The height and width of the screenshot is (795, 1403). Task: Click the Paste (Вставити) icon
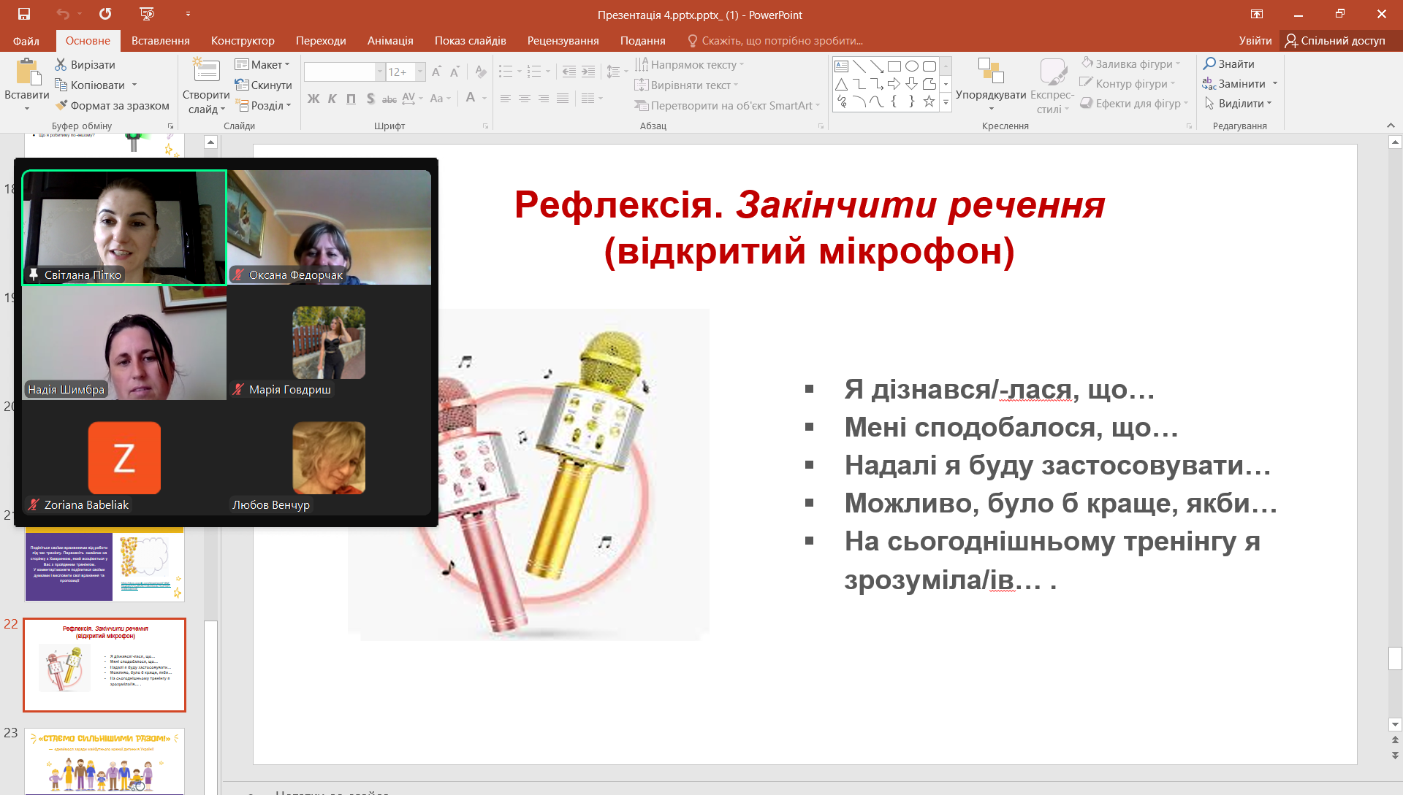pos(27,74)
